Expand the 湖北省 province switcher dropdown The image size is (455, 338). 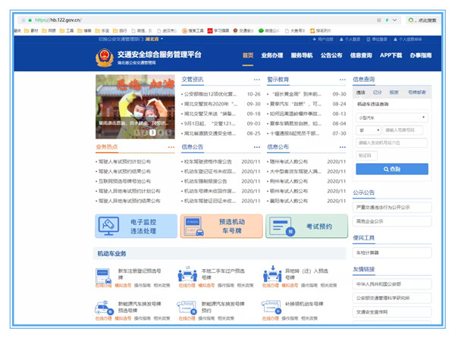tap(154, 39)
